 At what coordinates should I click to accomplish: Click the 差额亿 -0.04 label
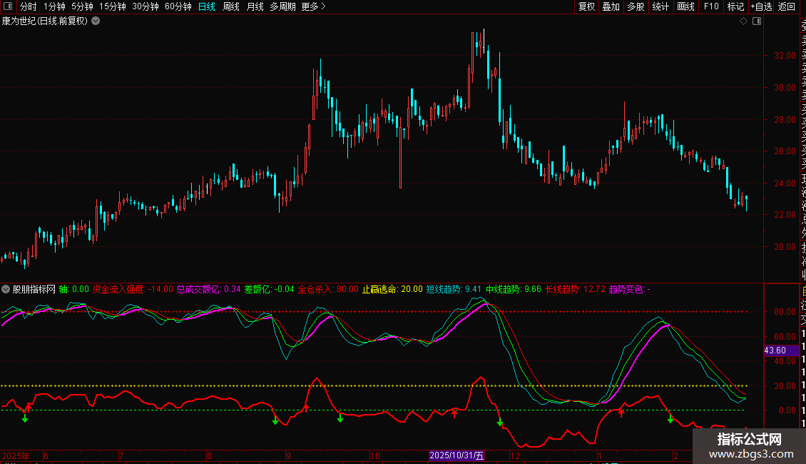[x=270, y=289]
